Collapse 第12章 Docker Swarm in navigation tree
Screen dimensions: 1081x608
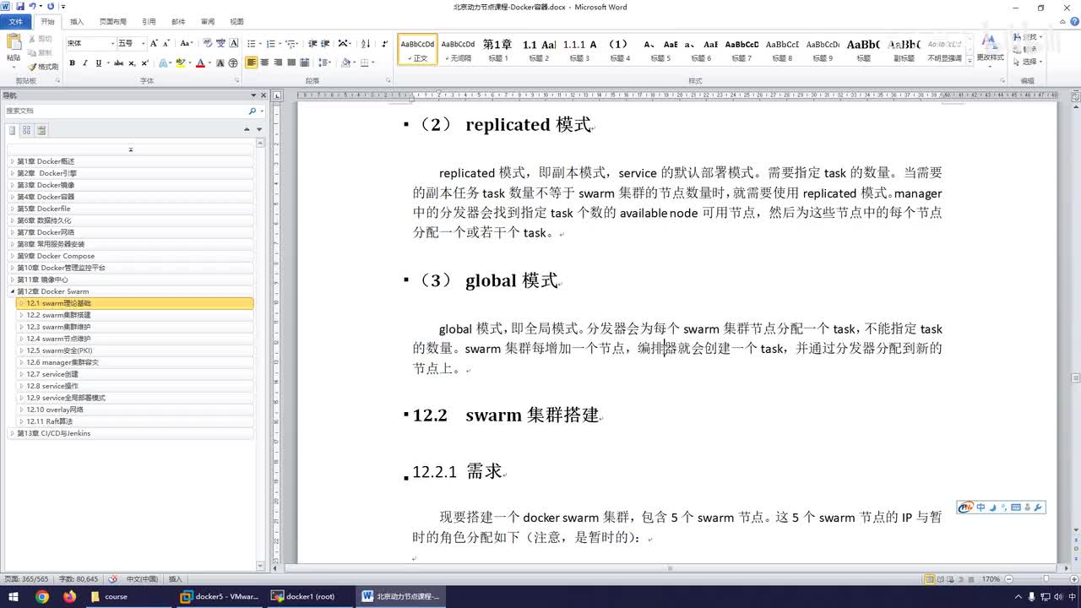tap(12, 291)
